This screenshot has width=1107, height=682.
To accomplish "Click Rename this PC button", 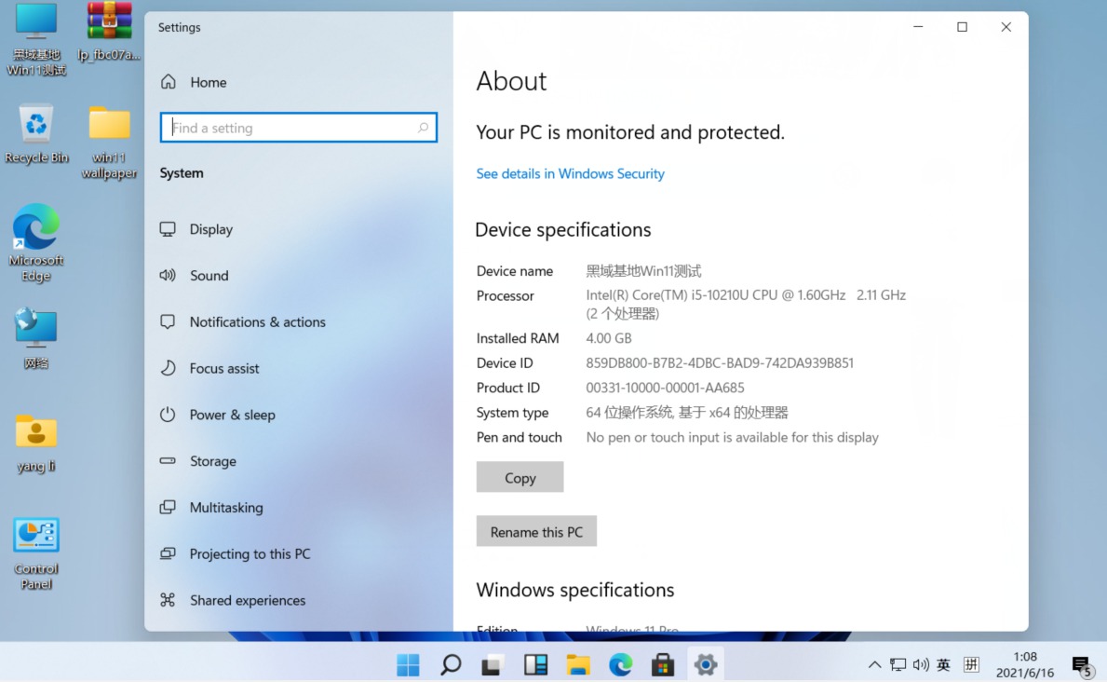I will pyautogui.click(x=536, y=531).
